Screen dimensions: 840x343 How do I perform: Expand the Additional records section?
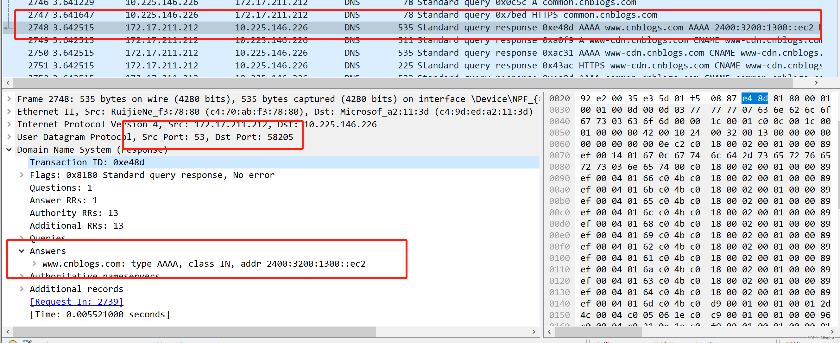(22, 289)
